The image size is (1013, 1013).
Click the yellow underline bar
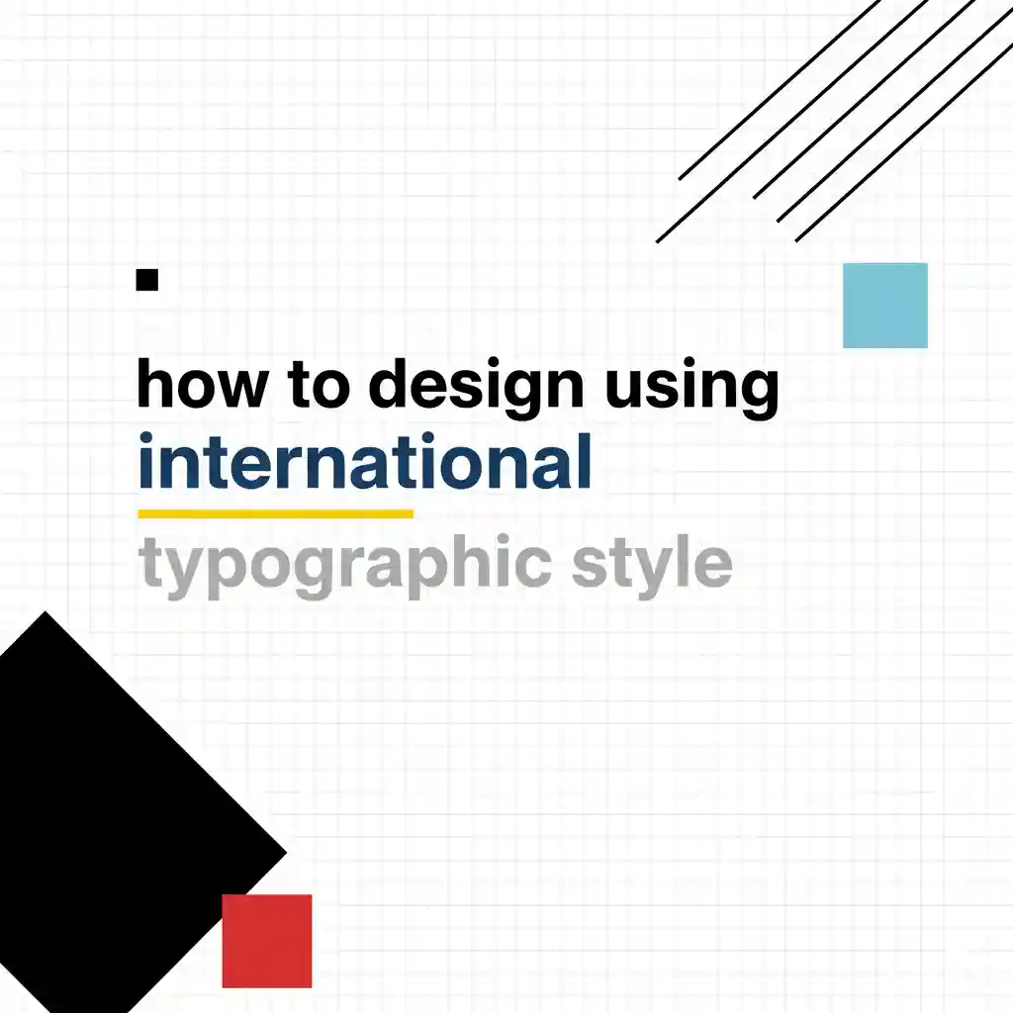point(275,513)
